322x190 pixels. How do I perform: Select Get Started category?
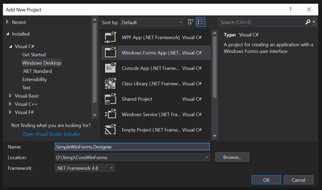[34, 55]
